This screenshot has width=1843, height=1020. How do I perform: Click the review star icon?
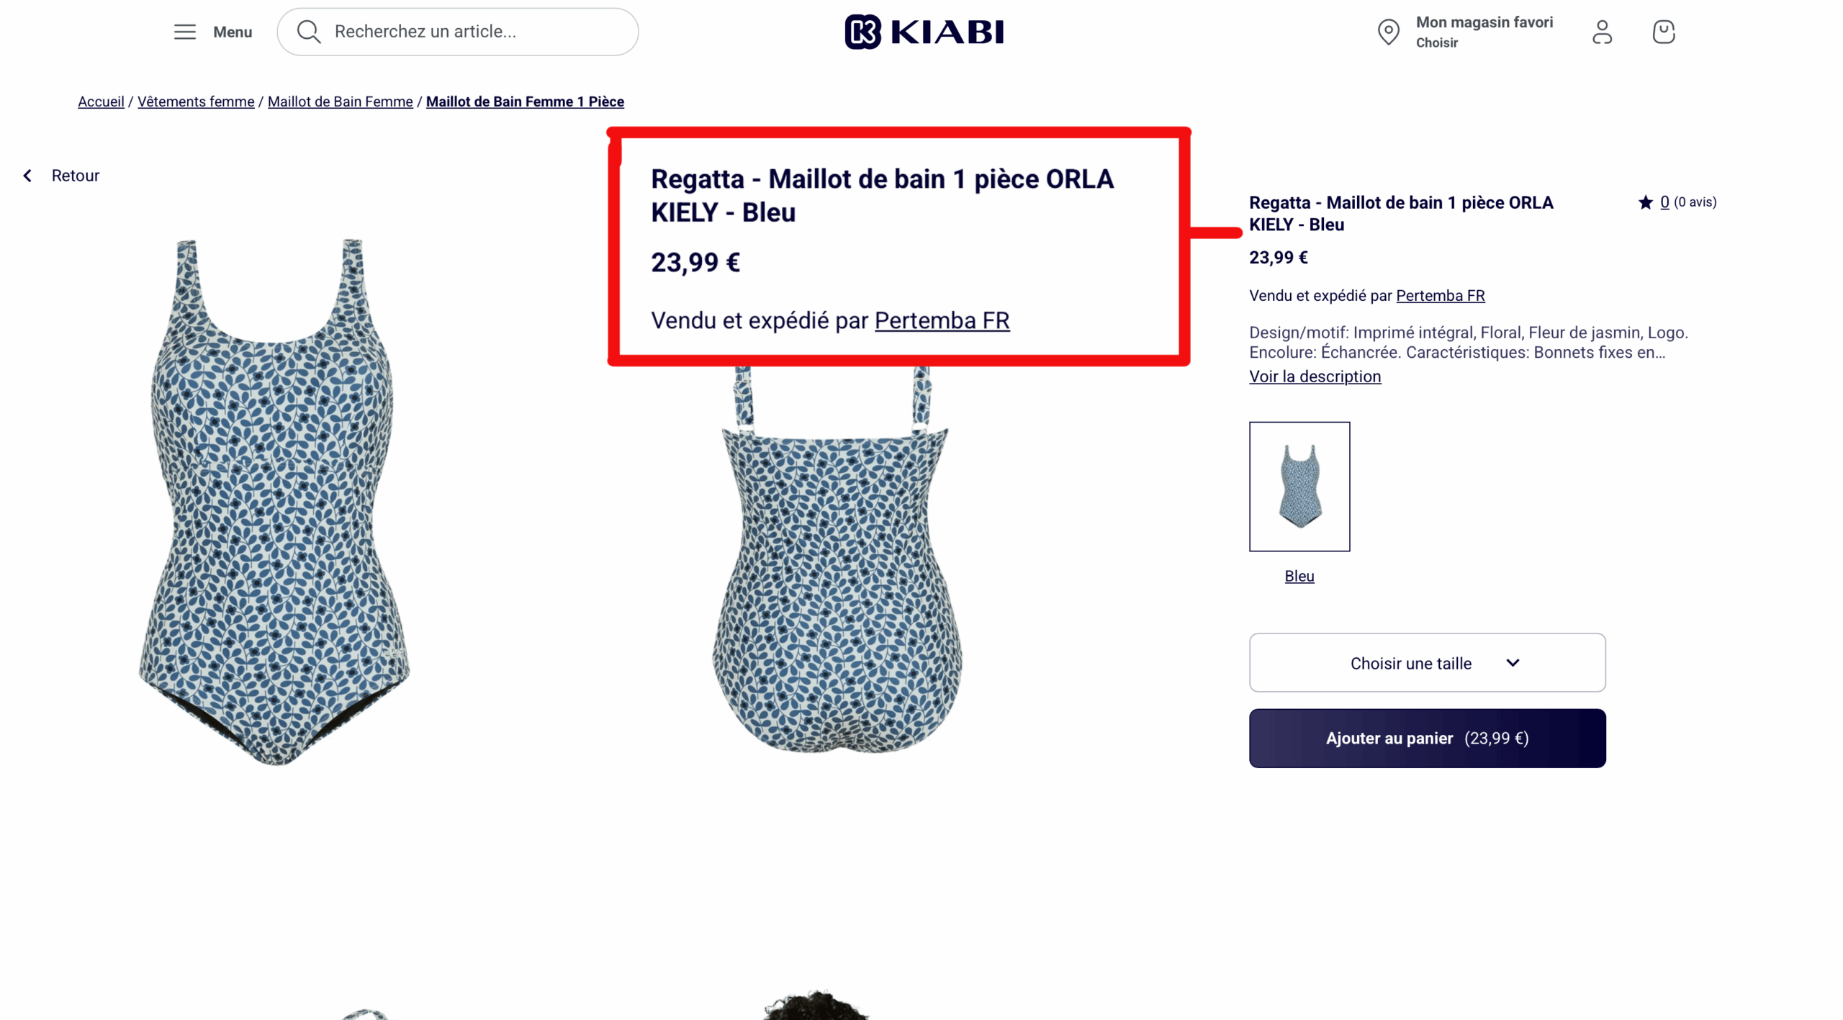(1644, 202)
